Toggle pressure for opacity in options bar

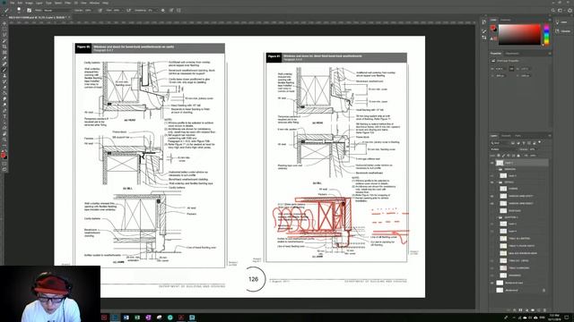[100, 10]
